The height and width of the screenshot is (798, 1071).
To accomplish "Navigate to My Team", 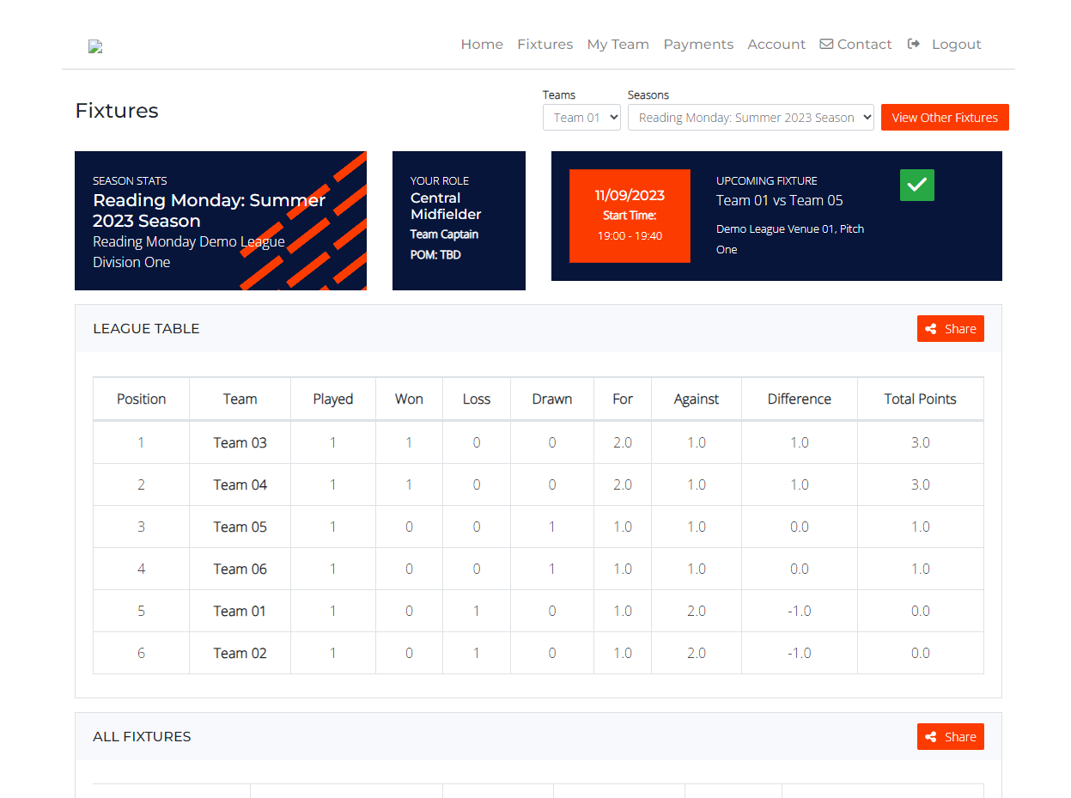I will 618,44.
